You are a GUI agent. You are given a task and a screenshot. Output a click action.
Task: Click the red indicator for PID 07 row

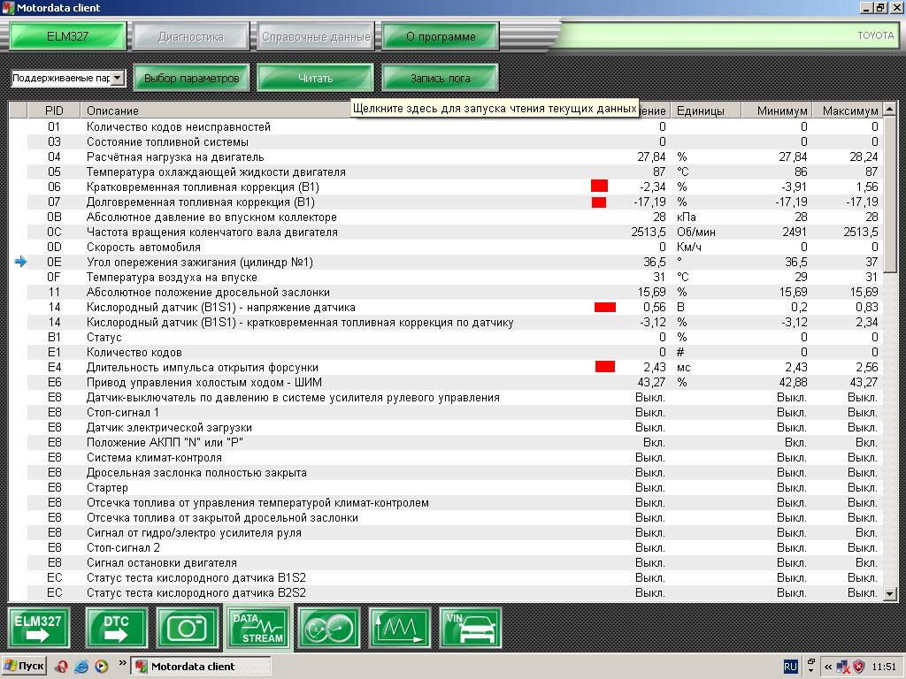(599, 202)
